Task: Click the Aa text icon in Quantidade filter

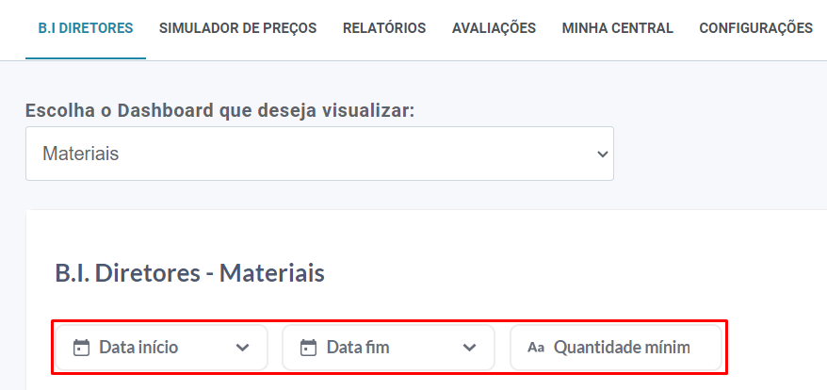Action: [536, 348]
